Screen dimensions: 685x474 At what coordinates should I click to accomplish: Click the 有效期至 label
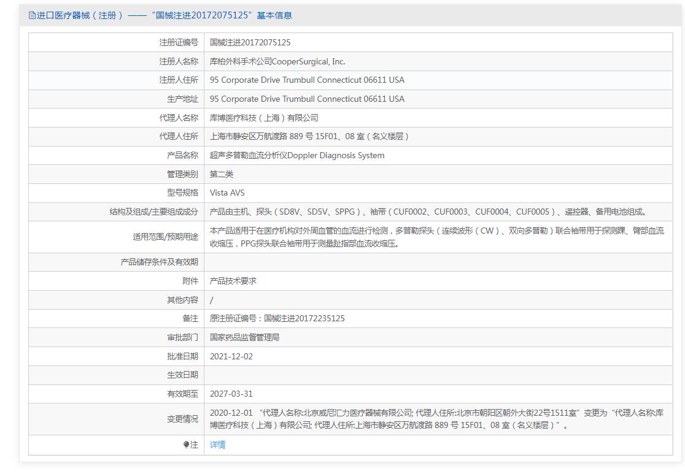[x=183, y=394]
